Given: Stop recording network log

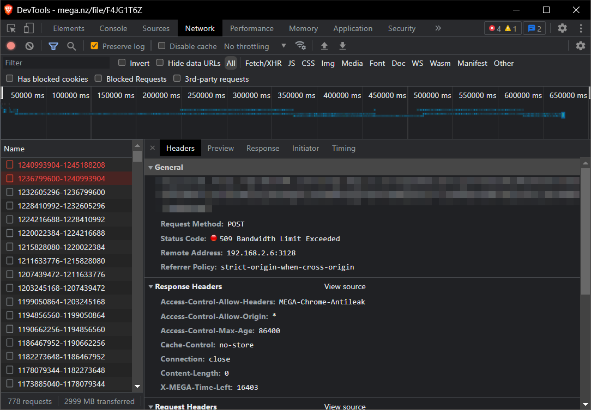Looking at the screenshot, I should [x=11, y=46].
